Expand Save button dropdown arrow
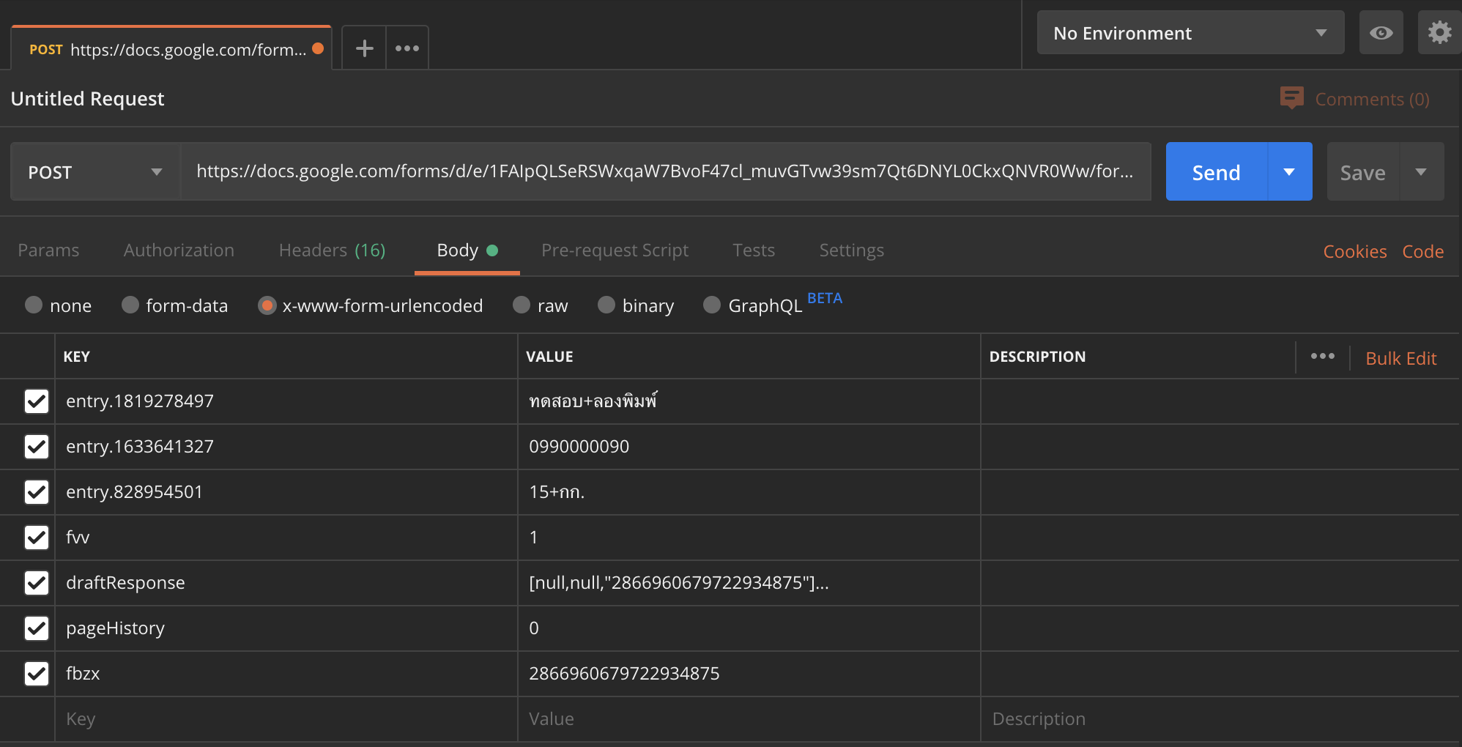 tap(1421, 171)
